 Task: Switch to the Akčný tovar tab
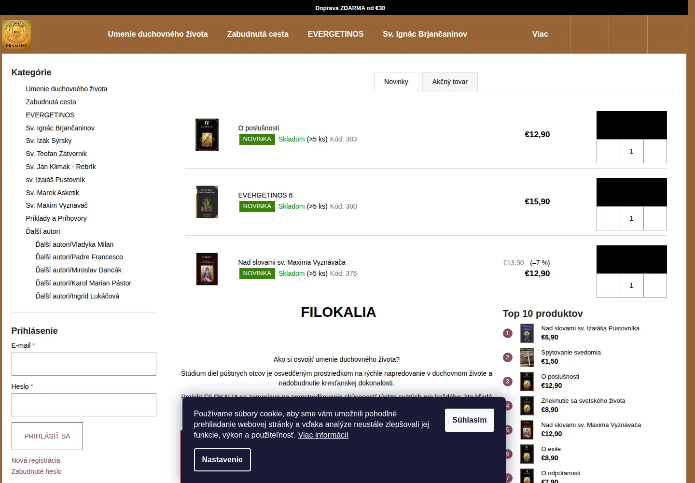(x=450, y=82)
